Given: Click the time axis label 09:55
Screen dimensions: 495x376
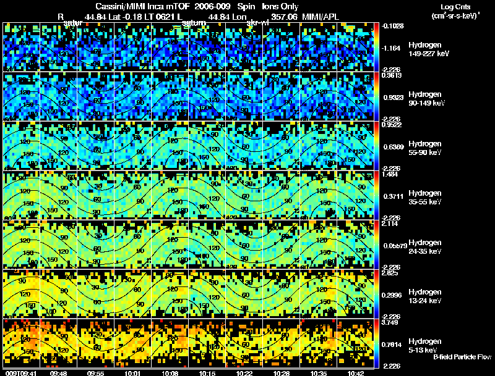Looking at the screenshot, I should (96, 373).
